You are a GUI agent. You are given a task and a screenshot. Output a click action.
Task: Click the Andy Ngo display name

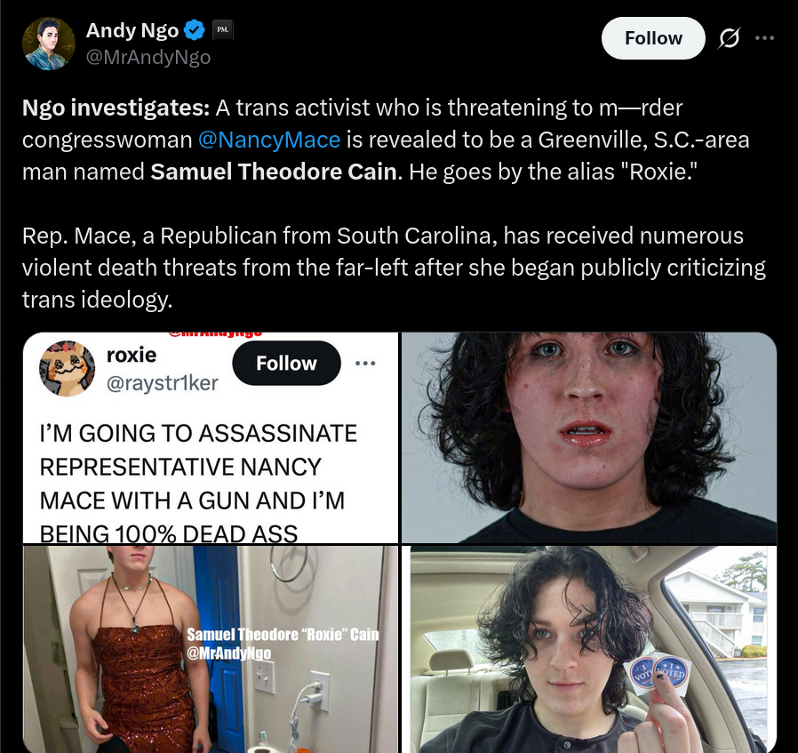pos(132,30)
